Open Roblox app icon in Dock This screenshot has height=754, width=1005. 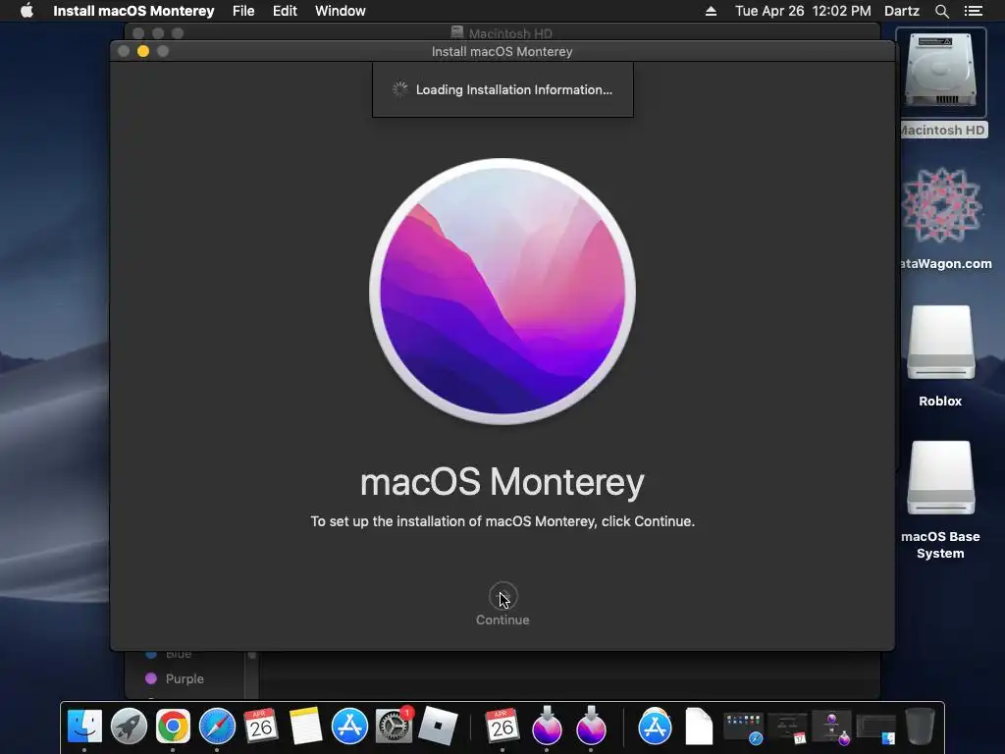pyautogui.click(x=438, y=727)
